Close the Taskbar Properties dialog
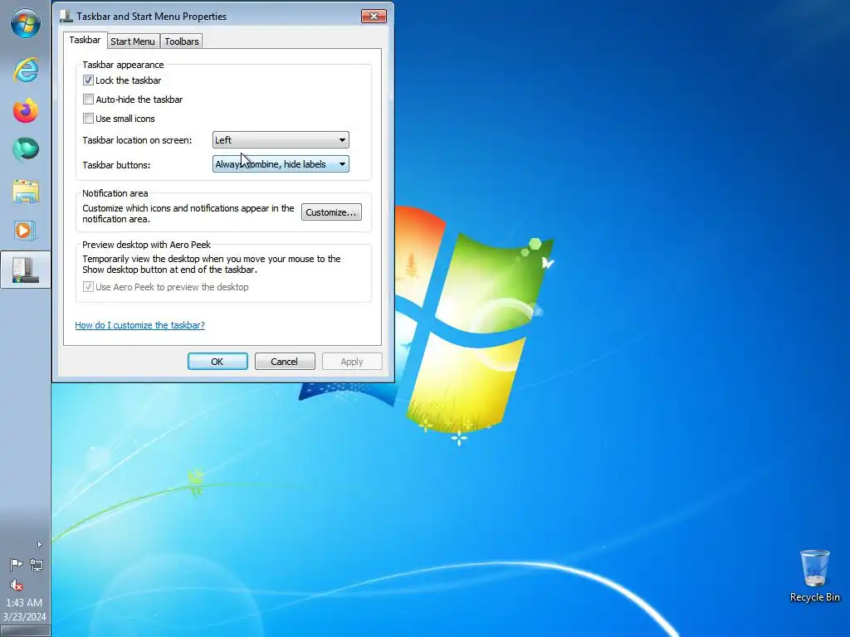The width and height of the screenshot is (850, 637). pos(374,17)
